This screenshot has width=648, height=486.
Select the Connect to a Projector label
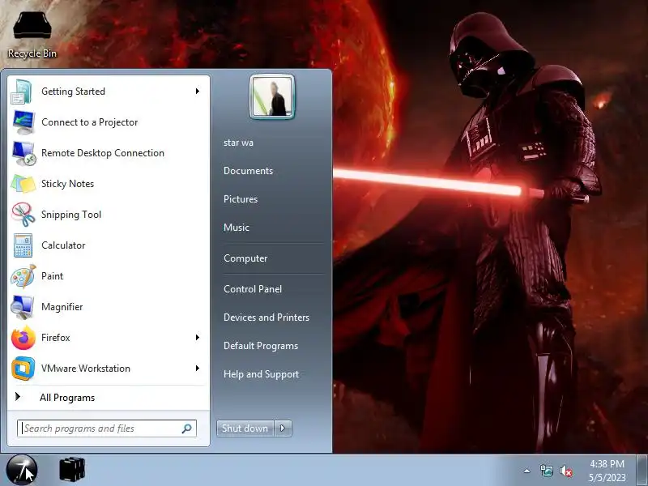[90, 122]
